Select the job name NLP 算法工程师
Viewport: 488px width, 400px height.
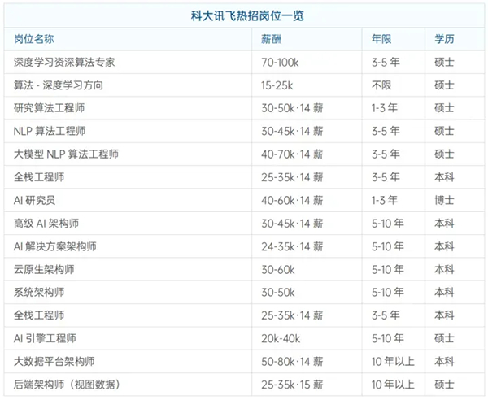click(x=50, y=131)
